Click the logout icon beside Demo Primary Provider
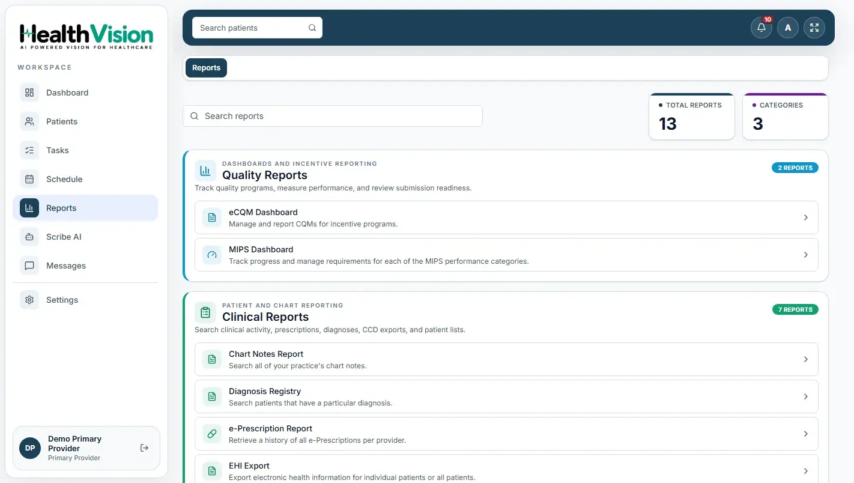 click(x=144, y=448)
